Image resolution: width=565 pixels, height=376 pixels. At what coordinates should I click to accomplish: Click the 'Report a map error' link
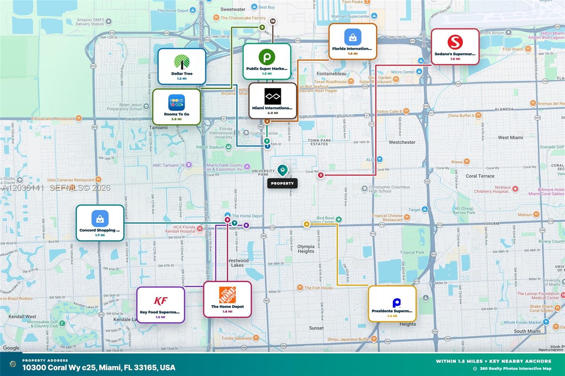(x=551, y=350)
